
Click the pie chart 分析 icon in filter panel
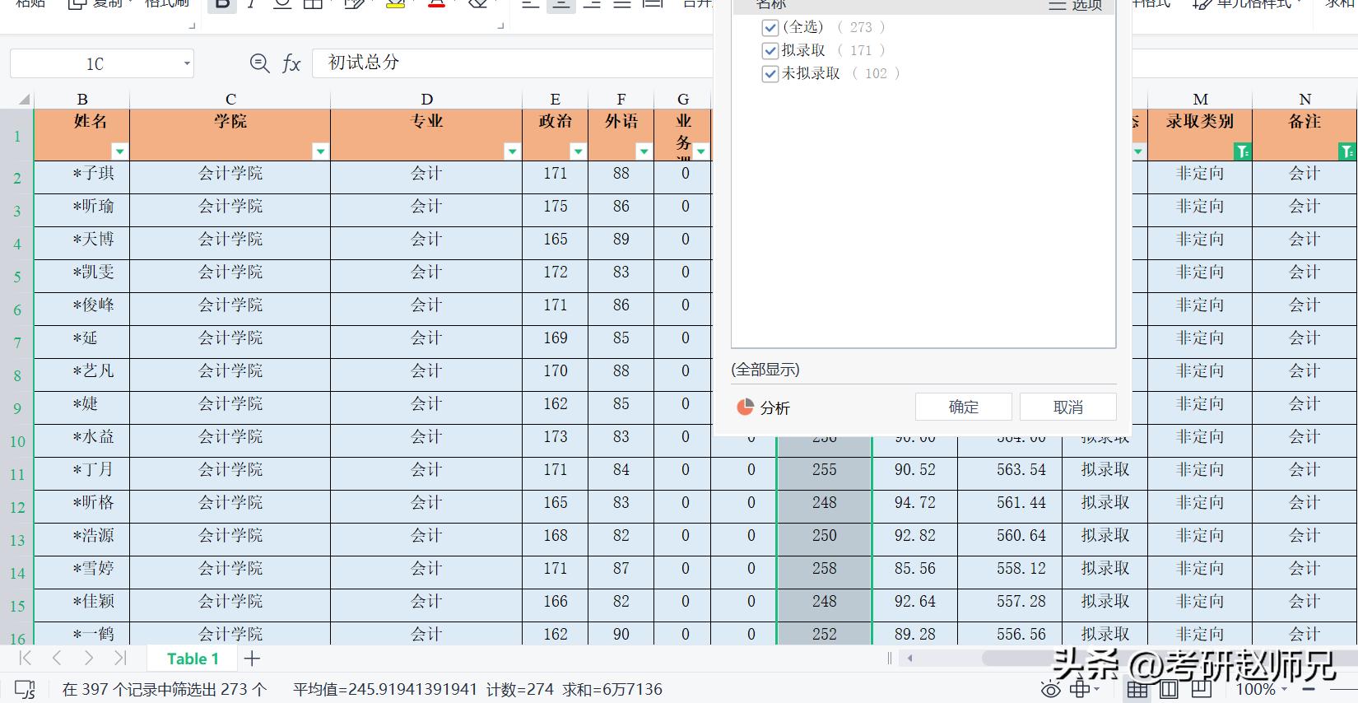745,407
